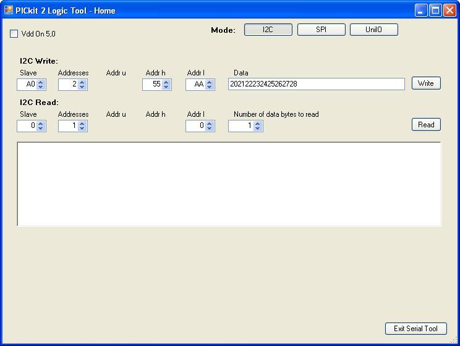The width and height of the screenshot is (460, 346).
Task: Increase number of data bytes to read
Action: click(x=258, y=124)
